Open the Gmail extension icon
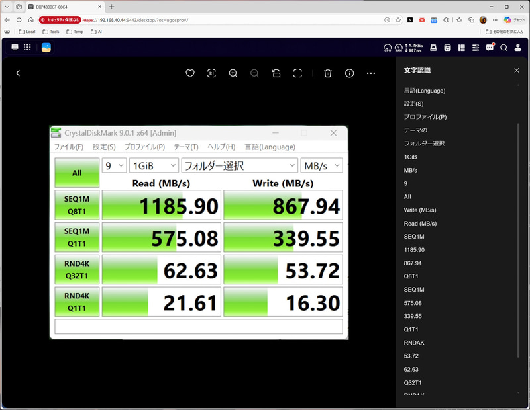The height and width of the screenshot is (410, 530). click(422, 20)
